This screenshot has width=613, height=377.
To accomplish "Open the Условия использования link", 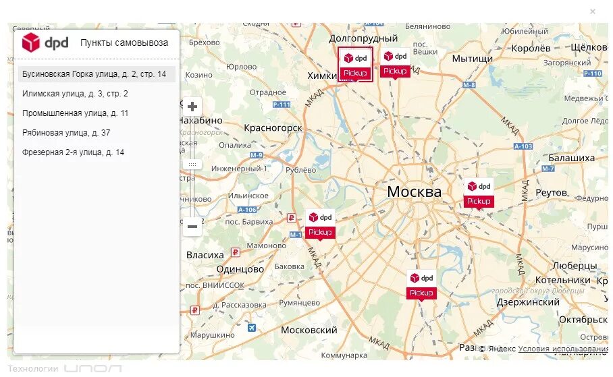I will [x=563, y=349].
